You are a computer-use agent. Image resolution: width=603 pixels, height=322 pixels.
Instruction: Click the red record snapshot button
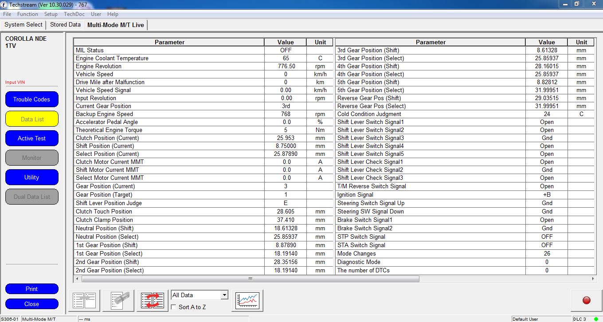click(x=586, y=301)
